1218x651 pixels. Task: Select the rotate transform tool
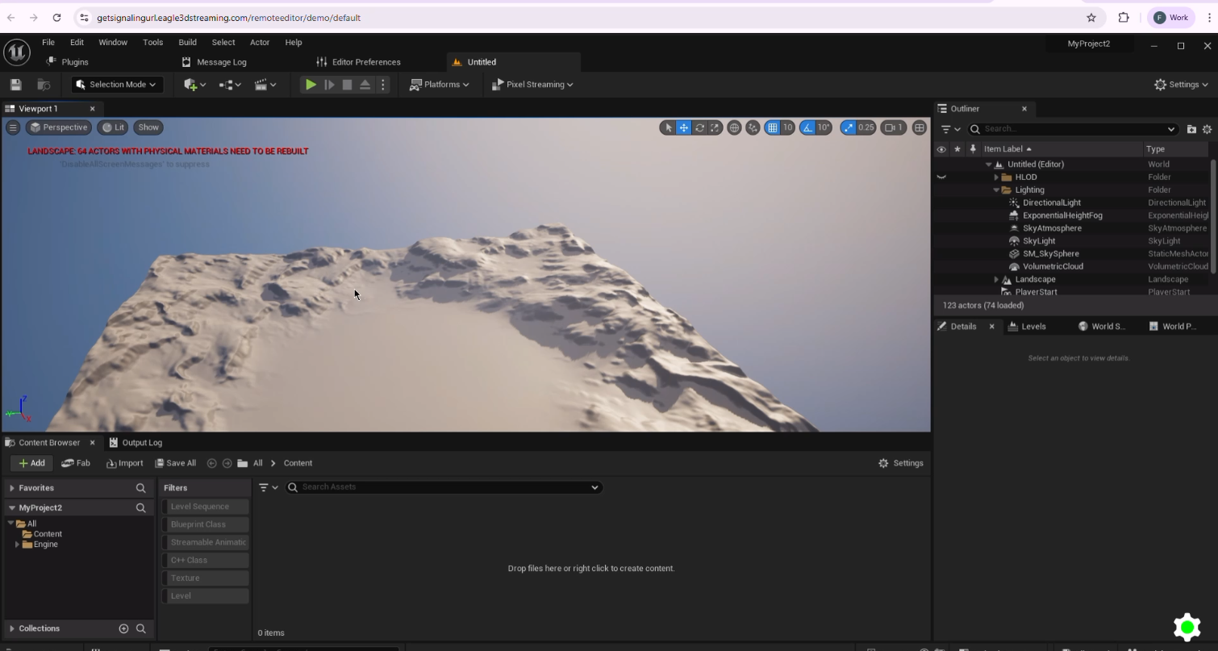(699, 127)
